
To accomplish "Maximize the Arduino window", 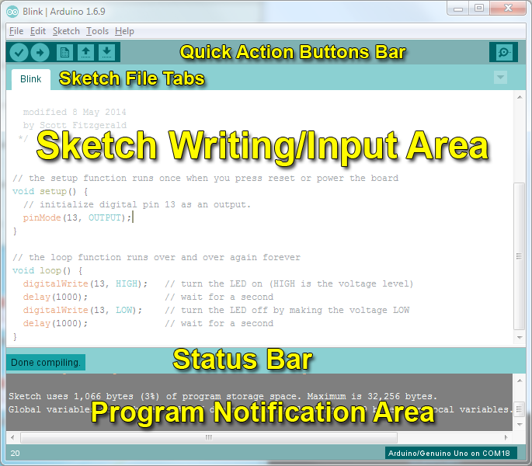I will tap(479, 9).
